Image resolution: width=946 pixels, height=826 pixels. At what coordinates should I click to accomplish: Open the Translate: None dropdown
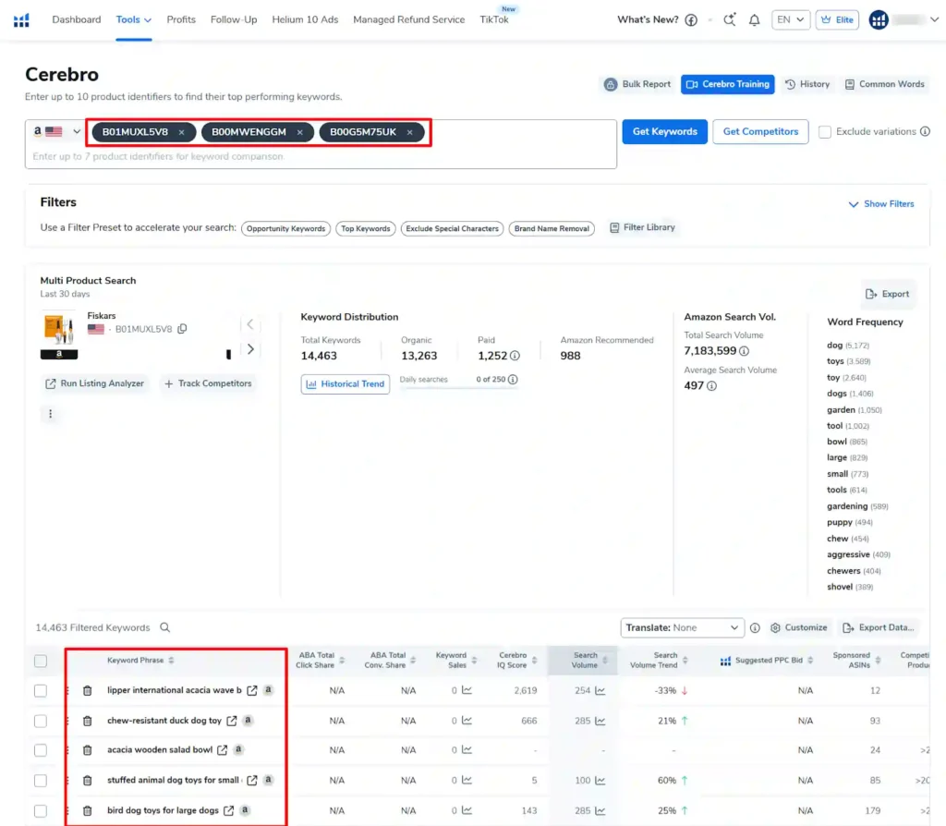[x=682, y=628]
